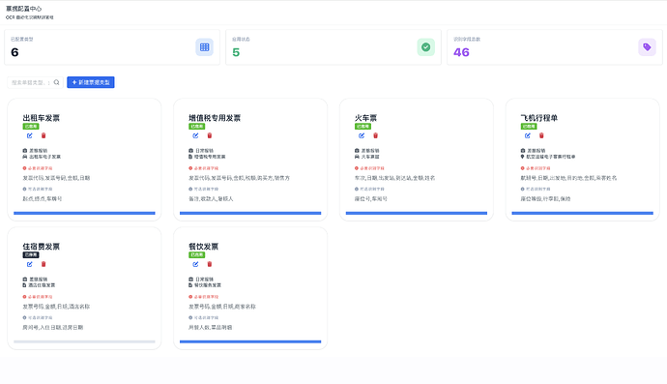
Task: Click the green status badge on 出租车发票
Action: (x=31, y=127)
